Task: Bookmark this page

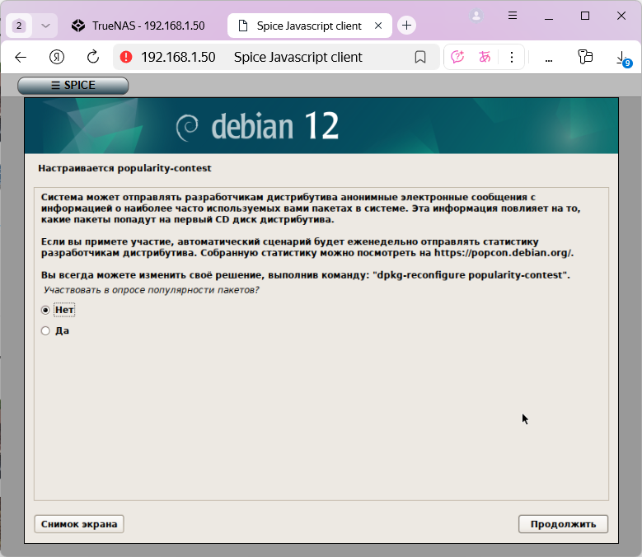Action: (x=420, y=58)
